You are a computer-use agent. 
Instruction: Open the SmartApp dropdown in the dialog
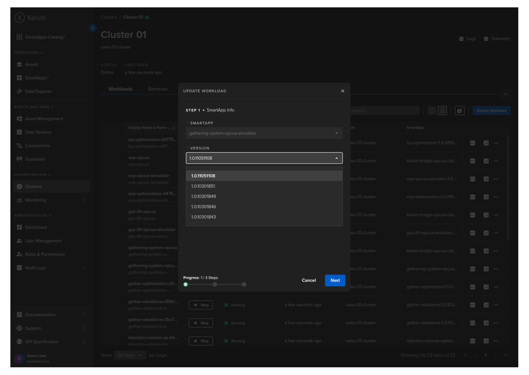click(264, 133)
